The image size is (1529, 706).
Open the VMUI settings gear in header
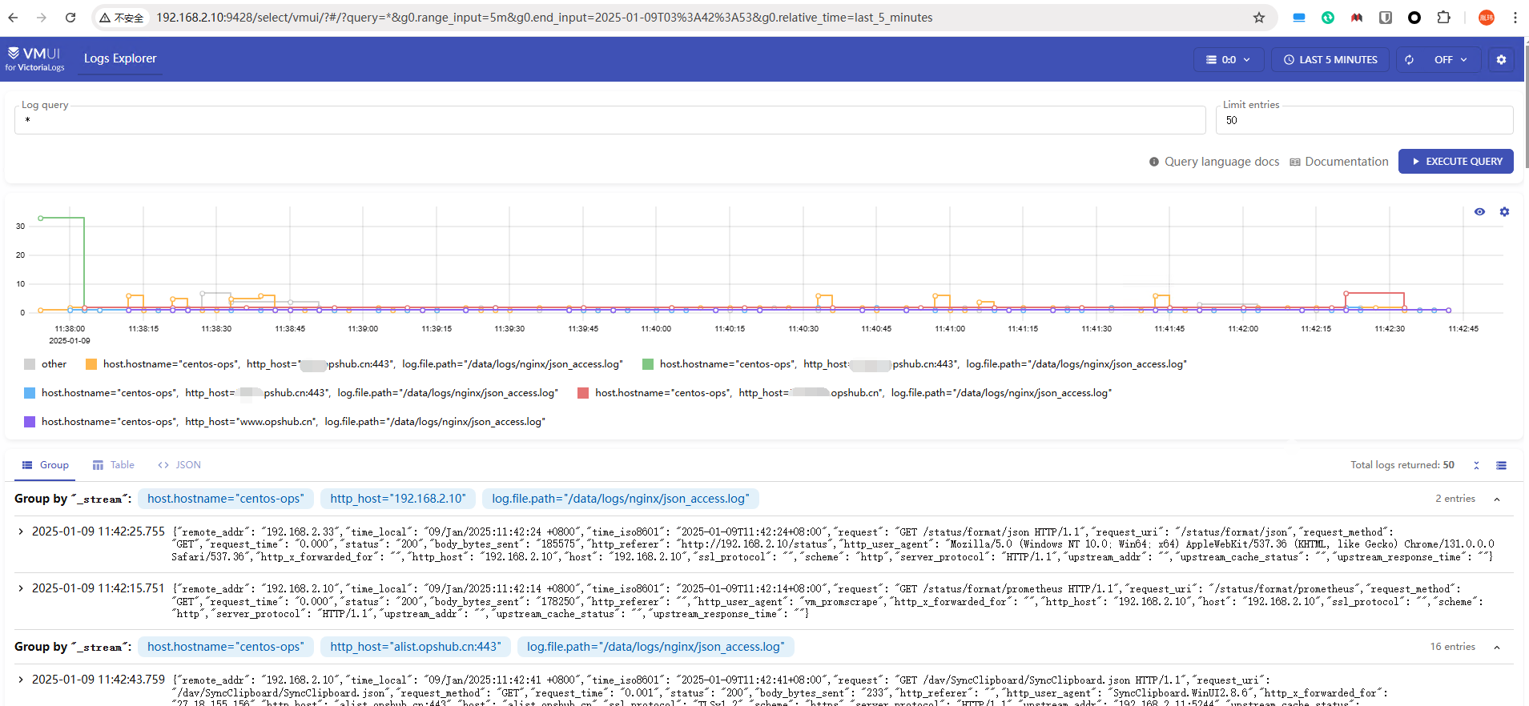pos(1501,59)
